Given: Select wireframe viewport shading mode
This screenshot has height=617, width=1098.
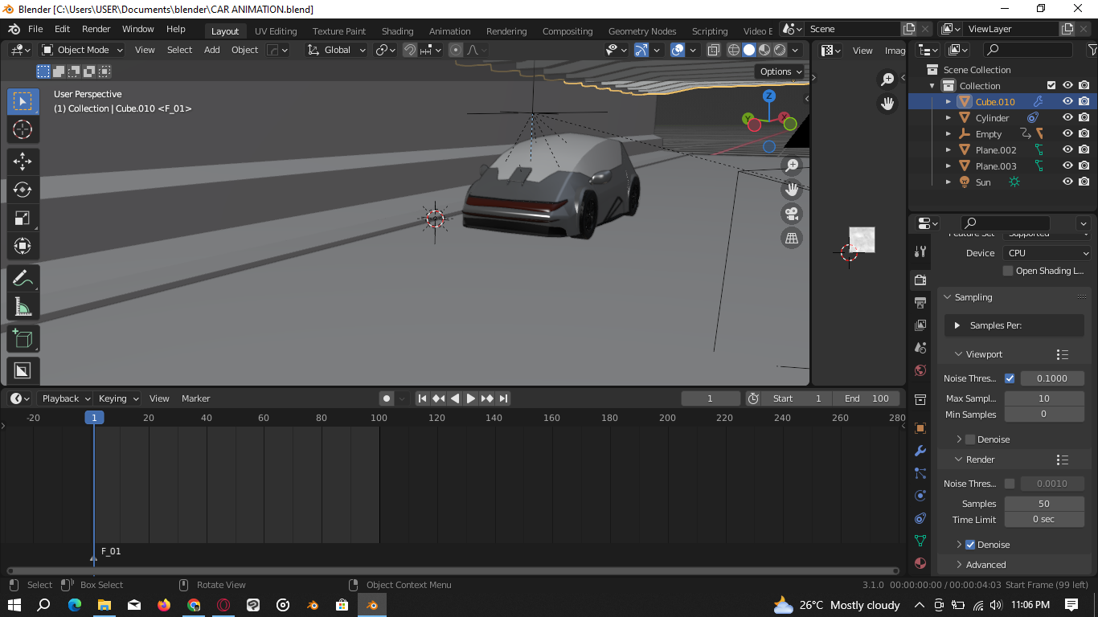Looking at the screenshot, I should tap(734, 50).
